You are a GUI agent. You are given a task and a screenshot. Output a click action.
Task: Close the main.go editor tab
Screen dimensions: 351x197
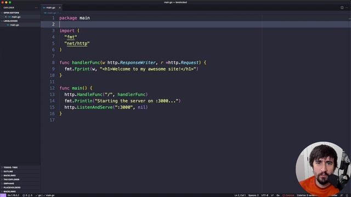[60, 8]
